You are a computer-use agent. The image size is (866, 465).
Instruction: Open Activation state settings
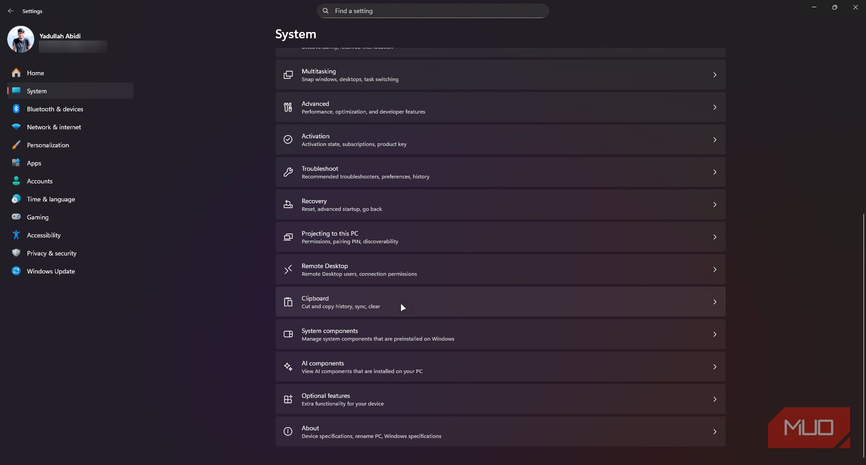pos(500,140)
